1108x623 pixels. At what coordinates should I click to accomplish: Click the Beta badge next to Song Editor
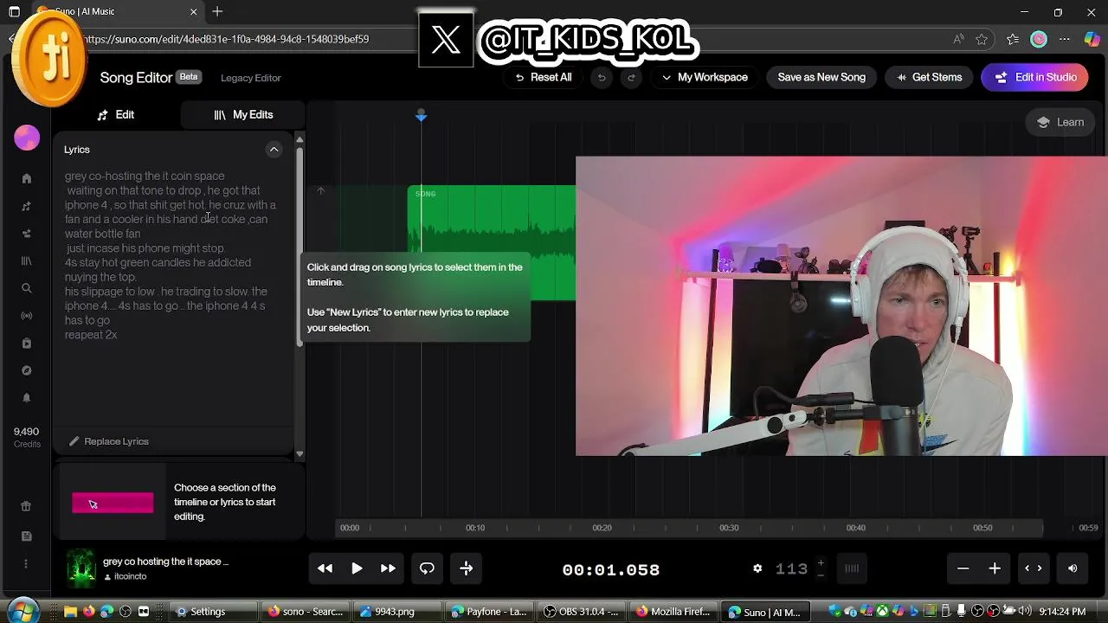coord(189,77)
